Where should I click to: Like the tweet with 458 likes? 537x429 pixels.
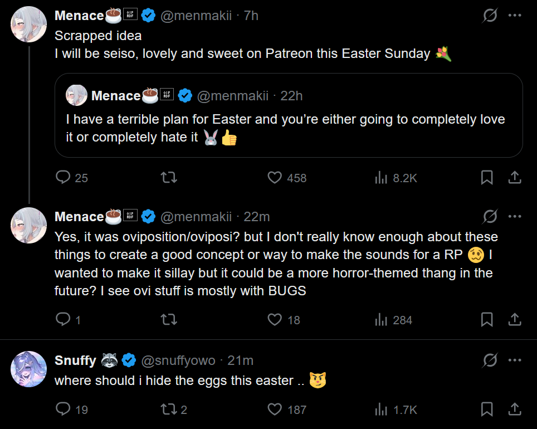(275, 178)
